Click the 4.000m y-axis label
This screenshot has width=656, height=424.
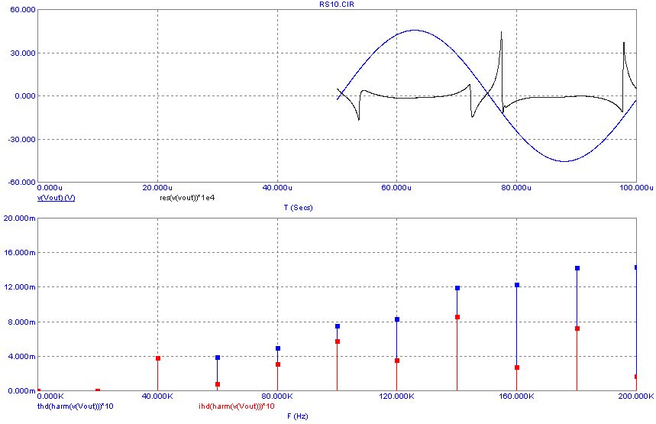[x=21, y=357]
